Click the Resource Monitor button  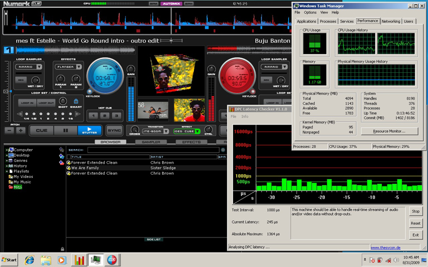(x=390, y=131)
